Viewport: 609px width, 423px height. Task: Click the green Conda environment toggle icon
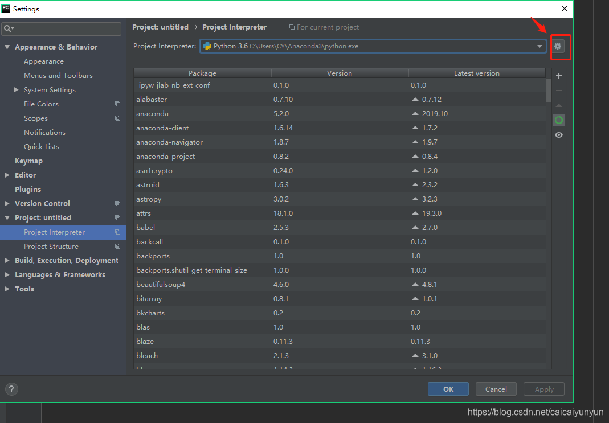click(x=558, y=120)
